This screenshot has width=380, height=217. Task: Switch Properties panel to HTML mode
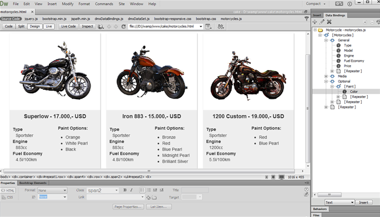click(8, 190)
